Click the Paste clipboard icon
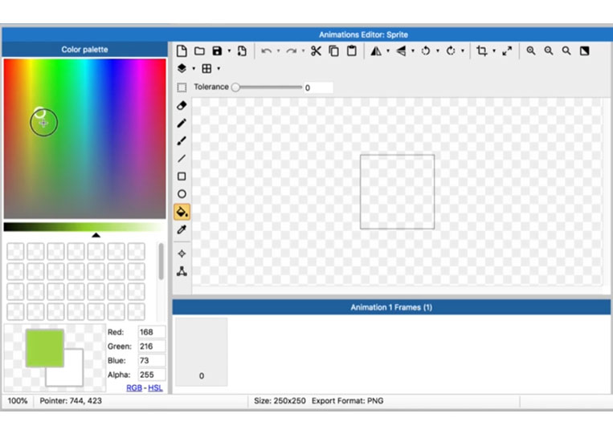Screen dimensions: 613x434 click(x=352, y=51)
